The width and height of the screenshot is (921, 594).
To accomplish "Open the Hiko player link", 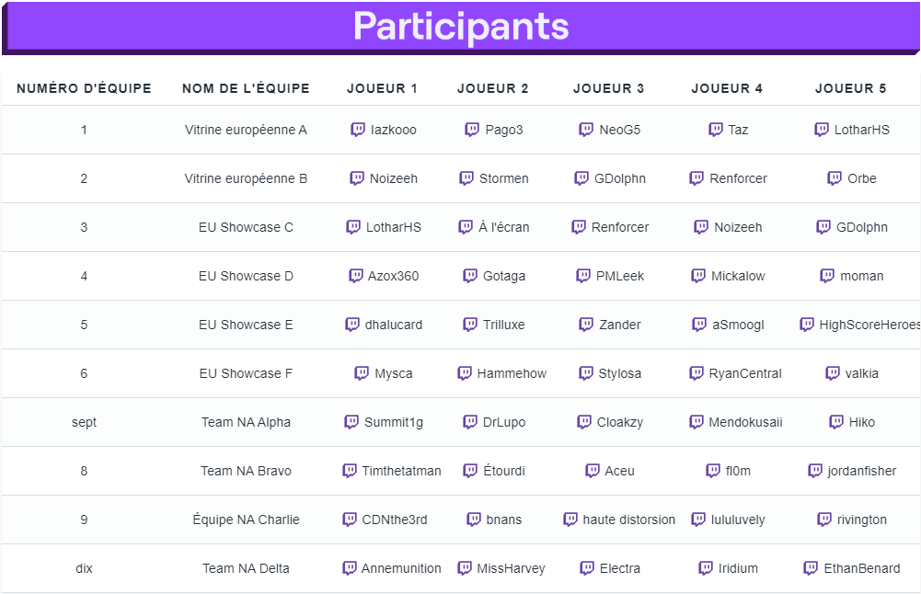I will pos(862,422).
